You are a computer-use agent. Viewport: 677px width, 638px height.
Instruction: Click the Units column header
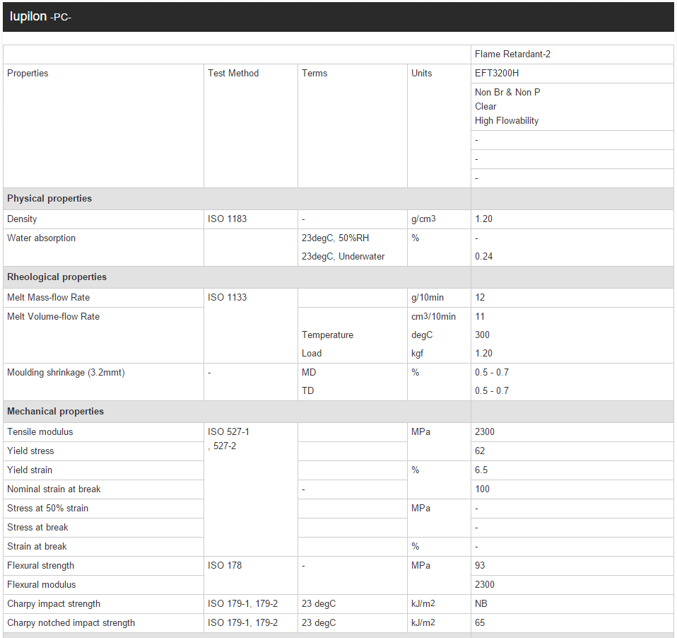click(x=421, y=73)
